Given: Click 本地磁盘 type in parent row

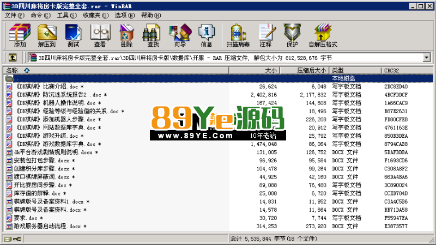Looking at the screenshot, I should coord(343,78).
